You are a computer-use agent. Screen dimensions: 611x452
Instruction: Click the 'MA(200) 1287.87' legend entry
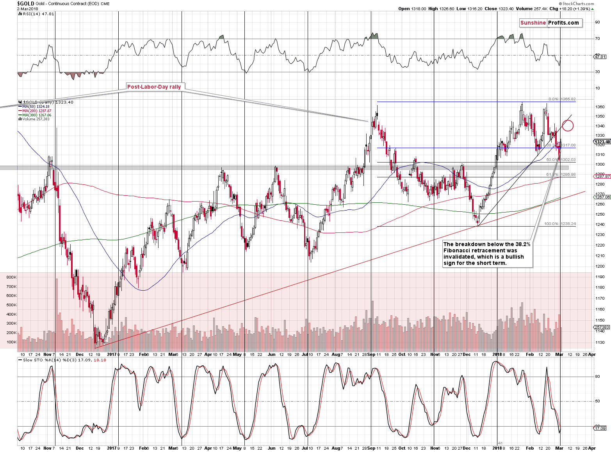coord(37,111)
